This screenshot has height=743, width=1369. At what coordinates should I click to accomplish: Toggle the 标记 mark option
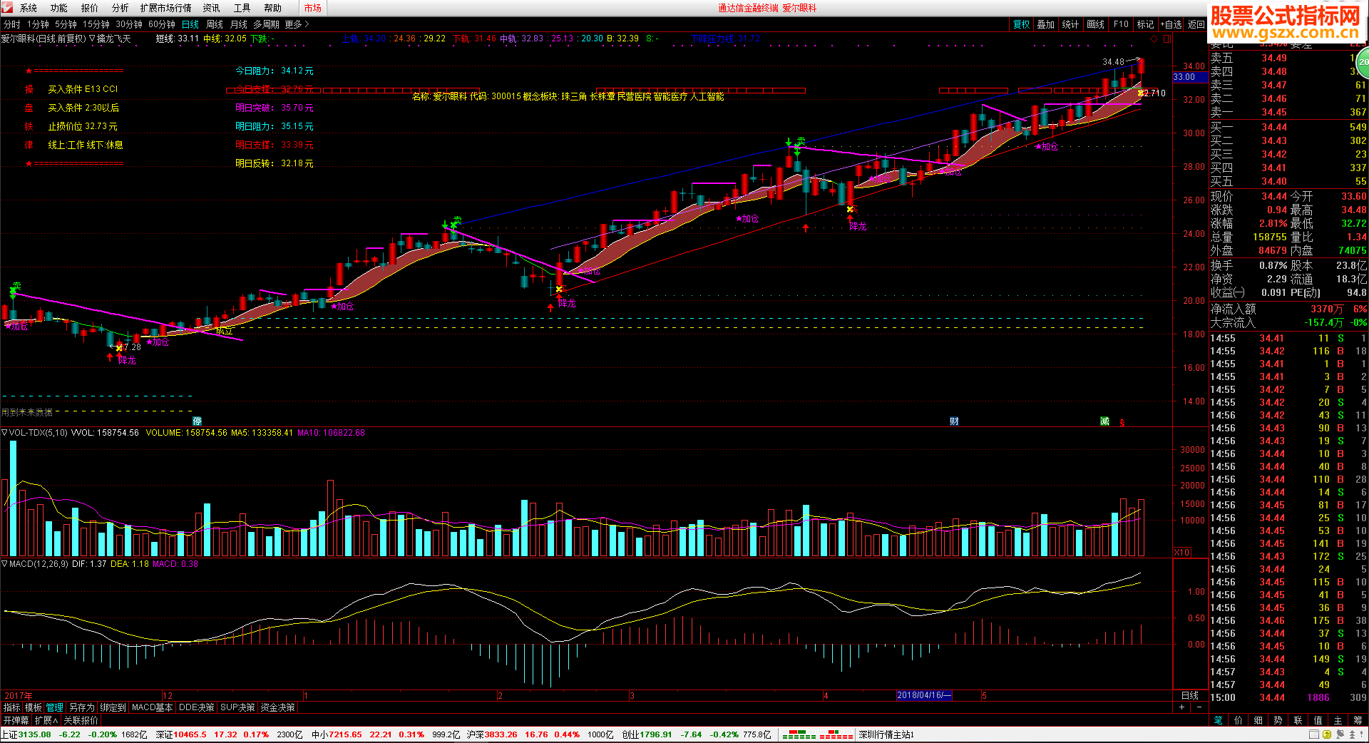[1145, 24]
